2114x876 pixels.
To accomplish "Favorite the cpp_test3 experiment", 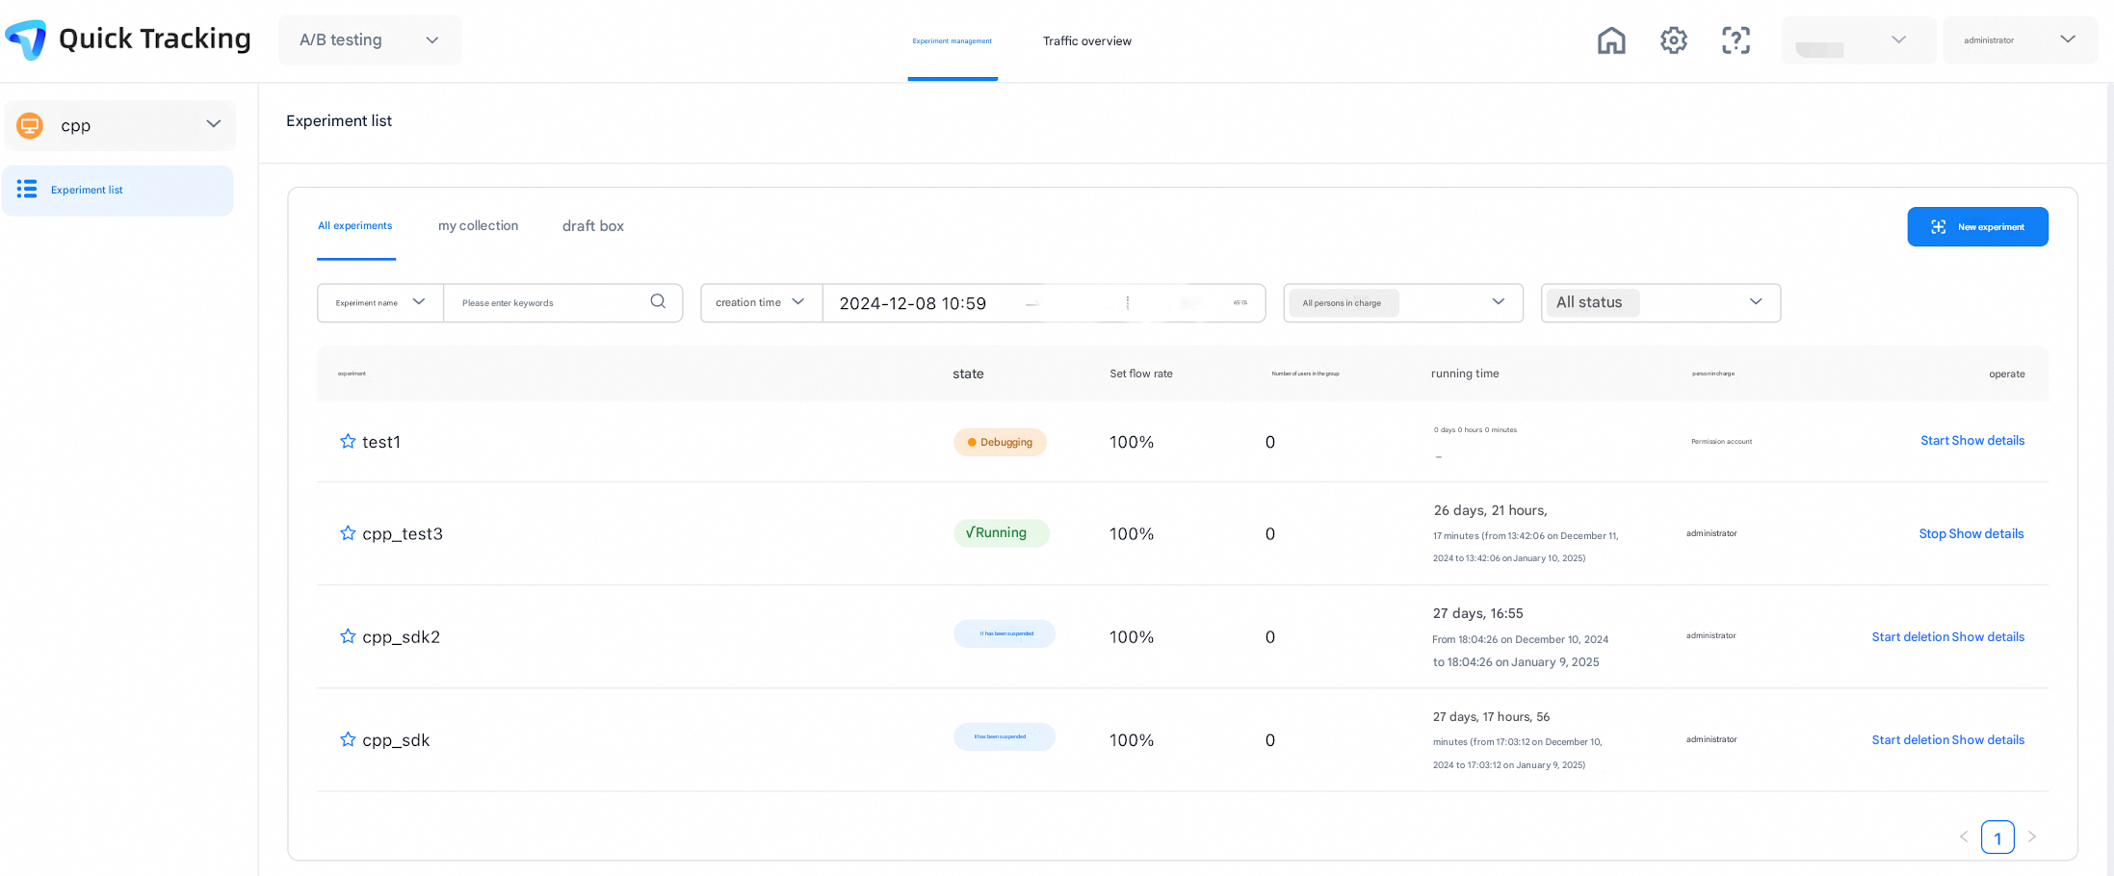I will [348, 533].
